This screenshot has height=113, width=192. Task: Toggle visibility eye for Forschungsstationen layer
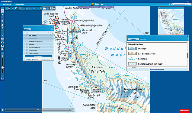(27, 47)
